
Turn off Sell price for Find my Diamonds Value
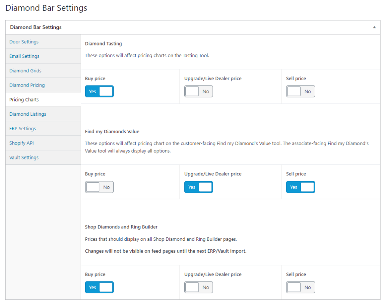(x=301, y=187)
